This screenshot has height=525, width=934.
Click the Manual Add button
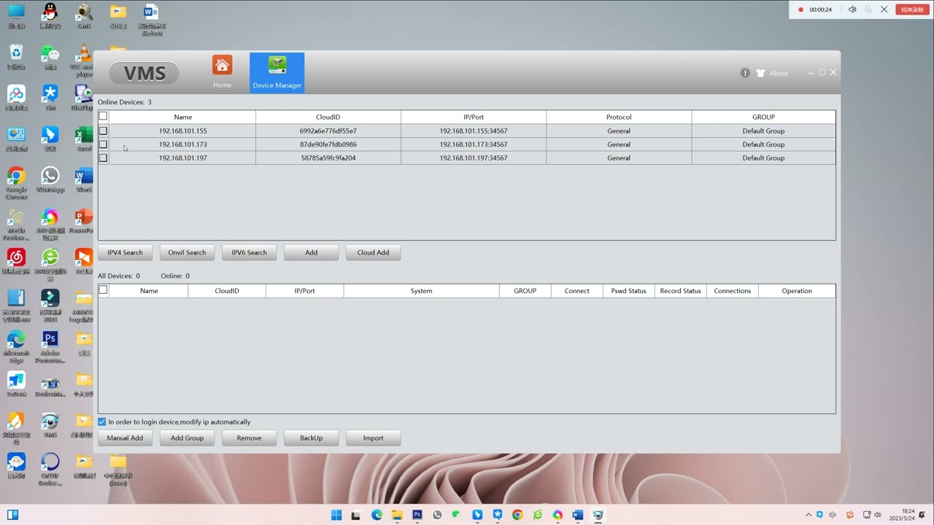tap(125, 437)
